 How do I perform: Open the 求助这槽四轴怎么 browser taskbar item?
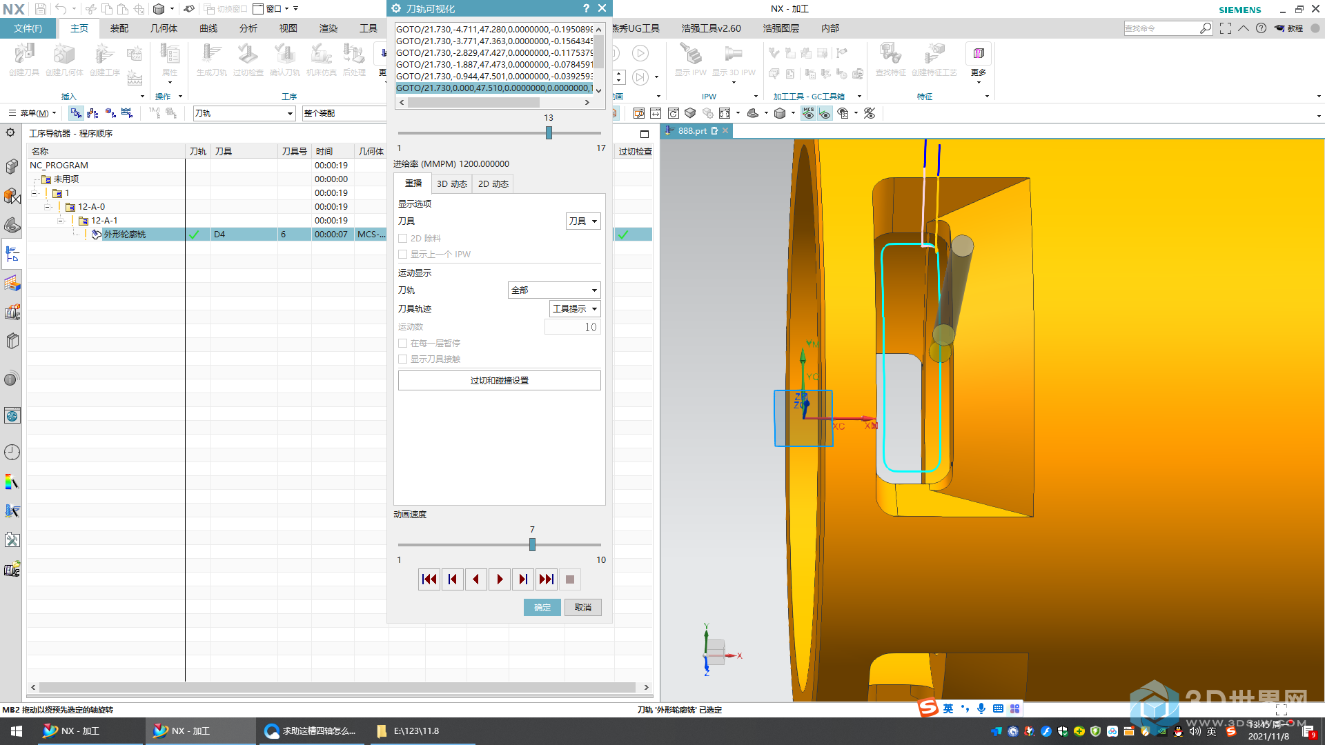311,731
